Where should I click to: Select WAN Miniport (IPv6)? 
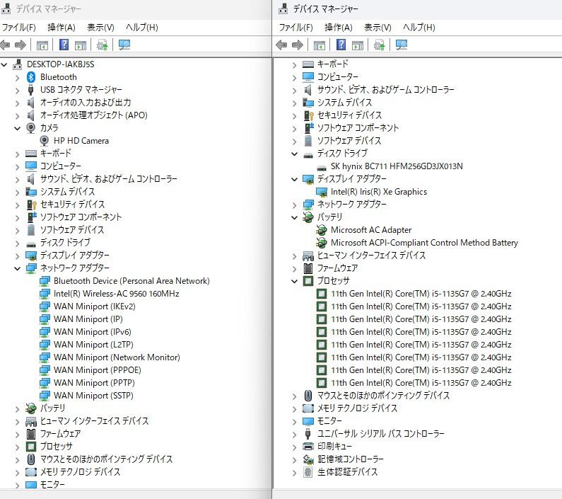click(93, 332)
